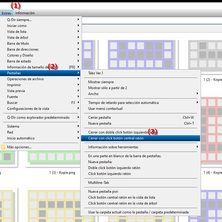Open the gray grid thumbnail image
The image size is (222, 222).
(x=205, y=56)
